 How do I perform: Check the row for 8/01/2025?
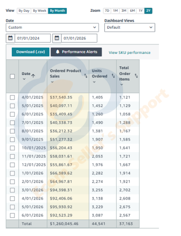tap(12, 131)
